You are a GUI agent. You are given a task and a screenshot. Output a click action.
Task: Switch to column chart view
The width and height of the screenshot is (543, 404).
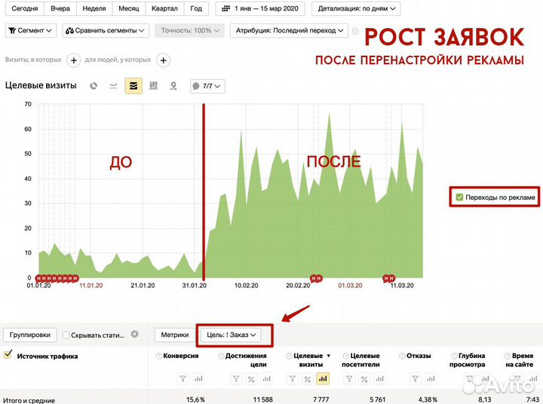tap(153, 85)
